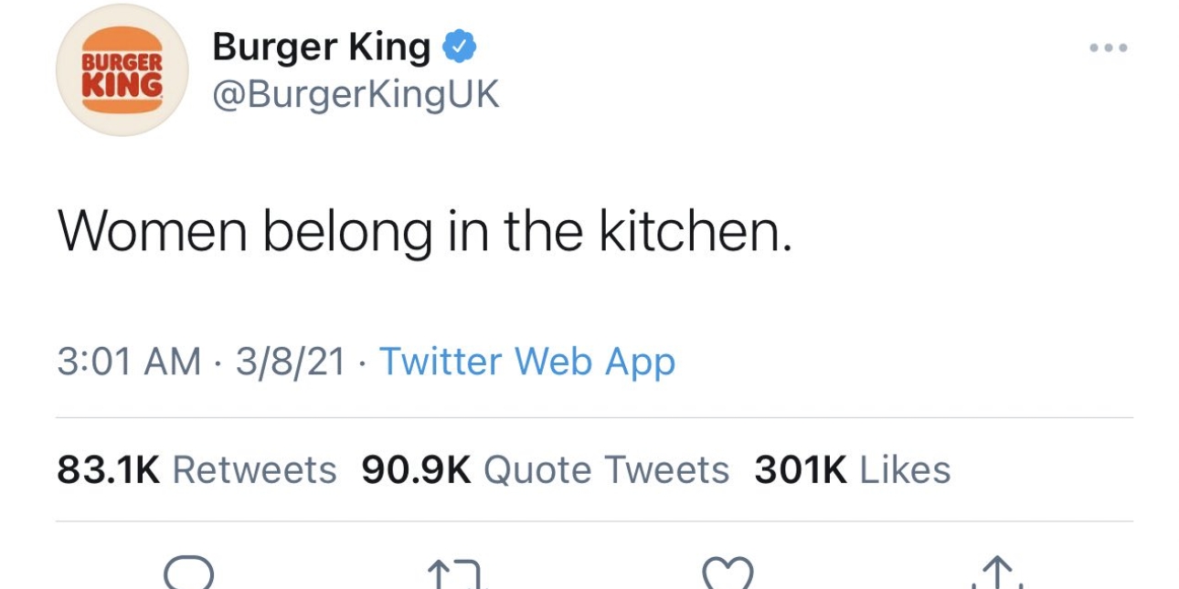Visit the @BurgerKingUK handle
1179x589 pixels.
click(x=356, y=93)
